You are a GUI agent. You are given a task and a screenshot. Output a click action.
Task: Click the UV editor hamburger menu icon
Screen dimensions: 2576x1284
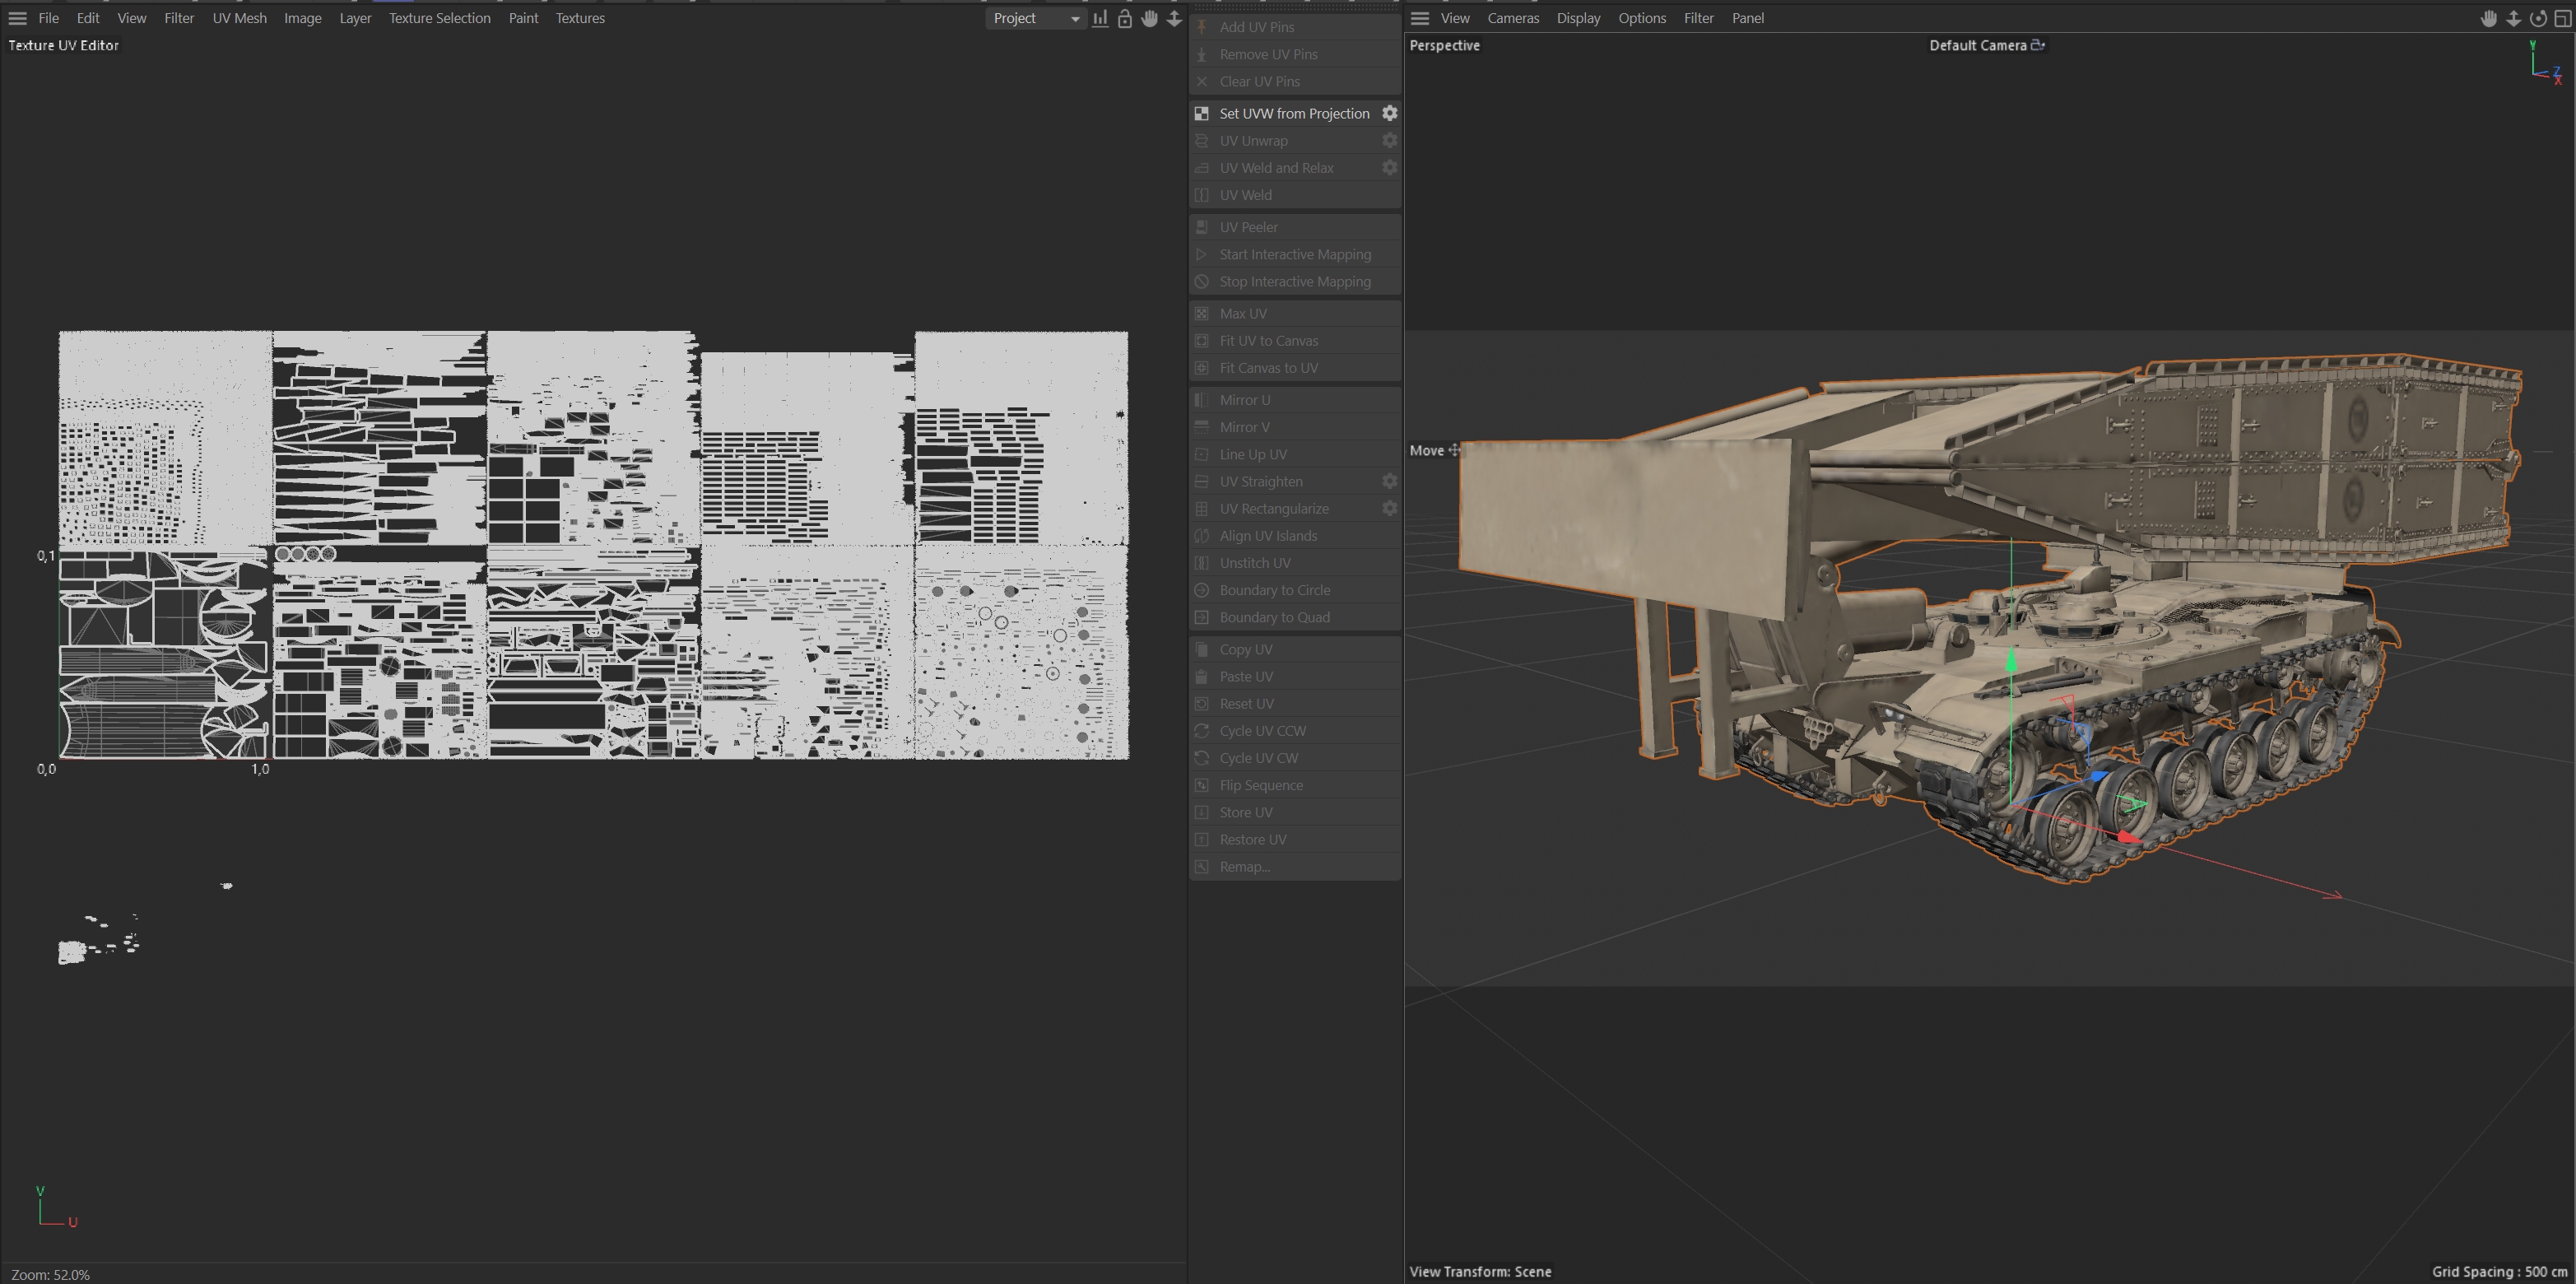[x=17, y=18]
